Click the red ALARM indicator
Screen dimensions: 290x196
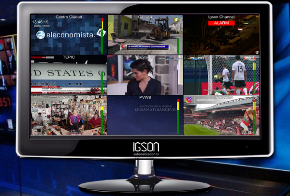coord(221,23)
